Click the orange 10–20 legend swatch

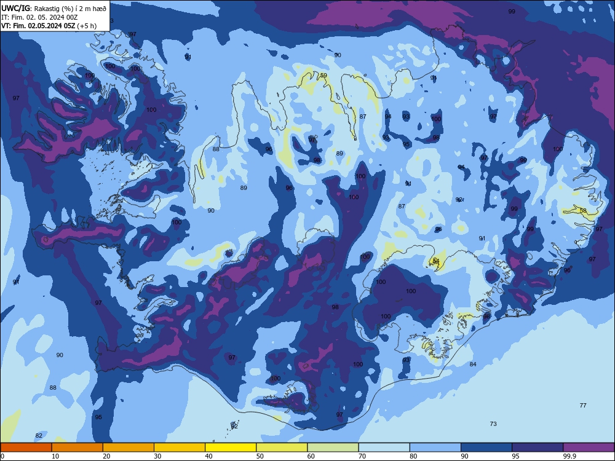[x=77, y=447]
